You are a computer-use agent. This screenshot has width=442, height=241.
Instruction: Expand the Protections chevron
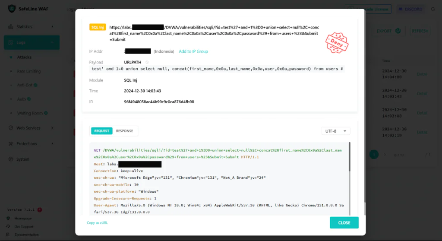52,144
